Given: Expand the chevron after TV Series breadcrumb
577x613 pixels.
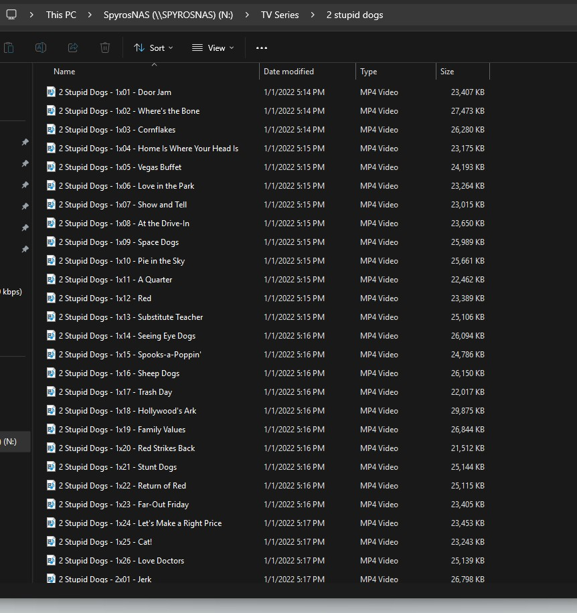Looking at the screenshot, I should pyautogui.click(x=313, y=15).
